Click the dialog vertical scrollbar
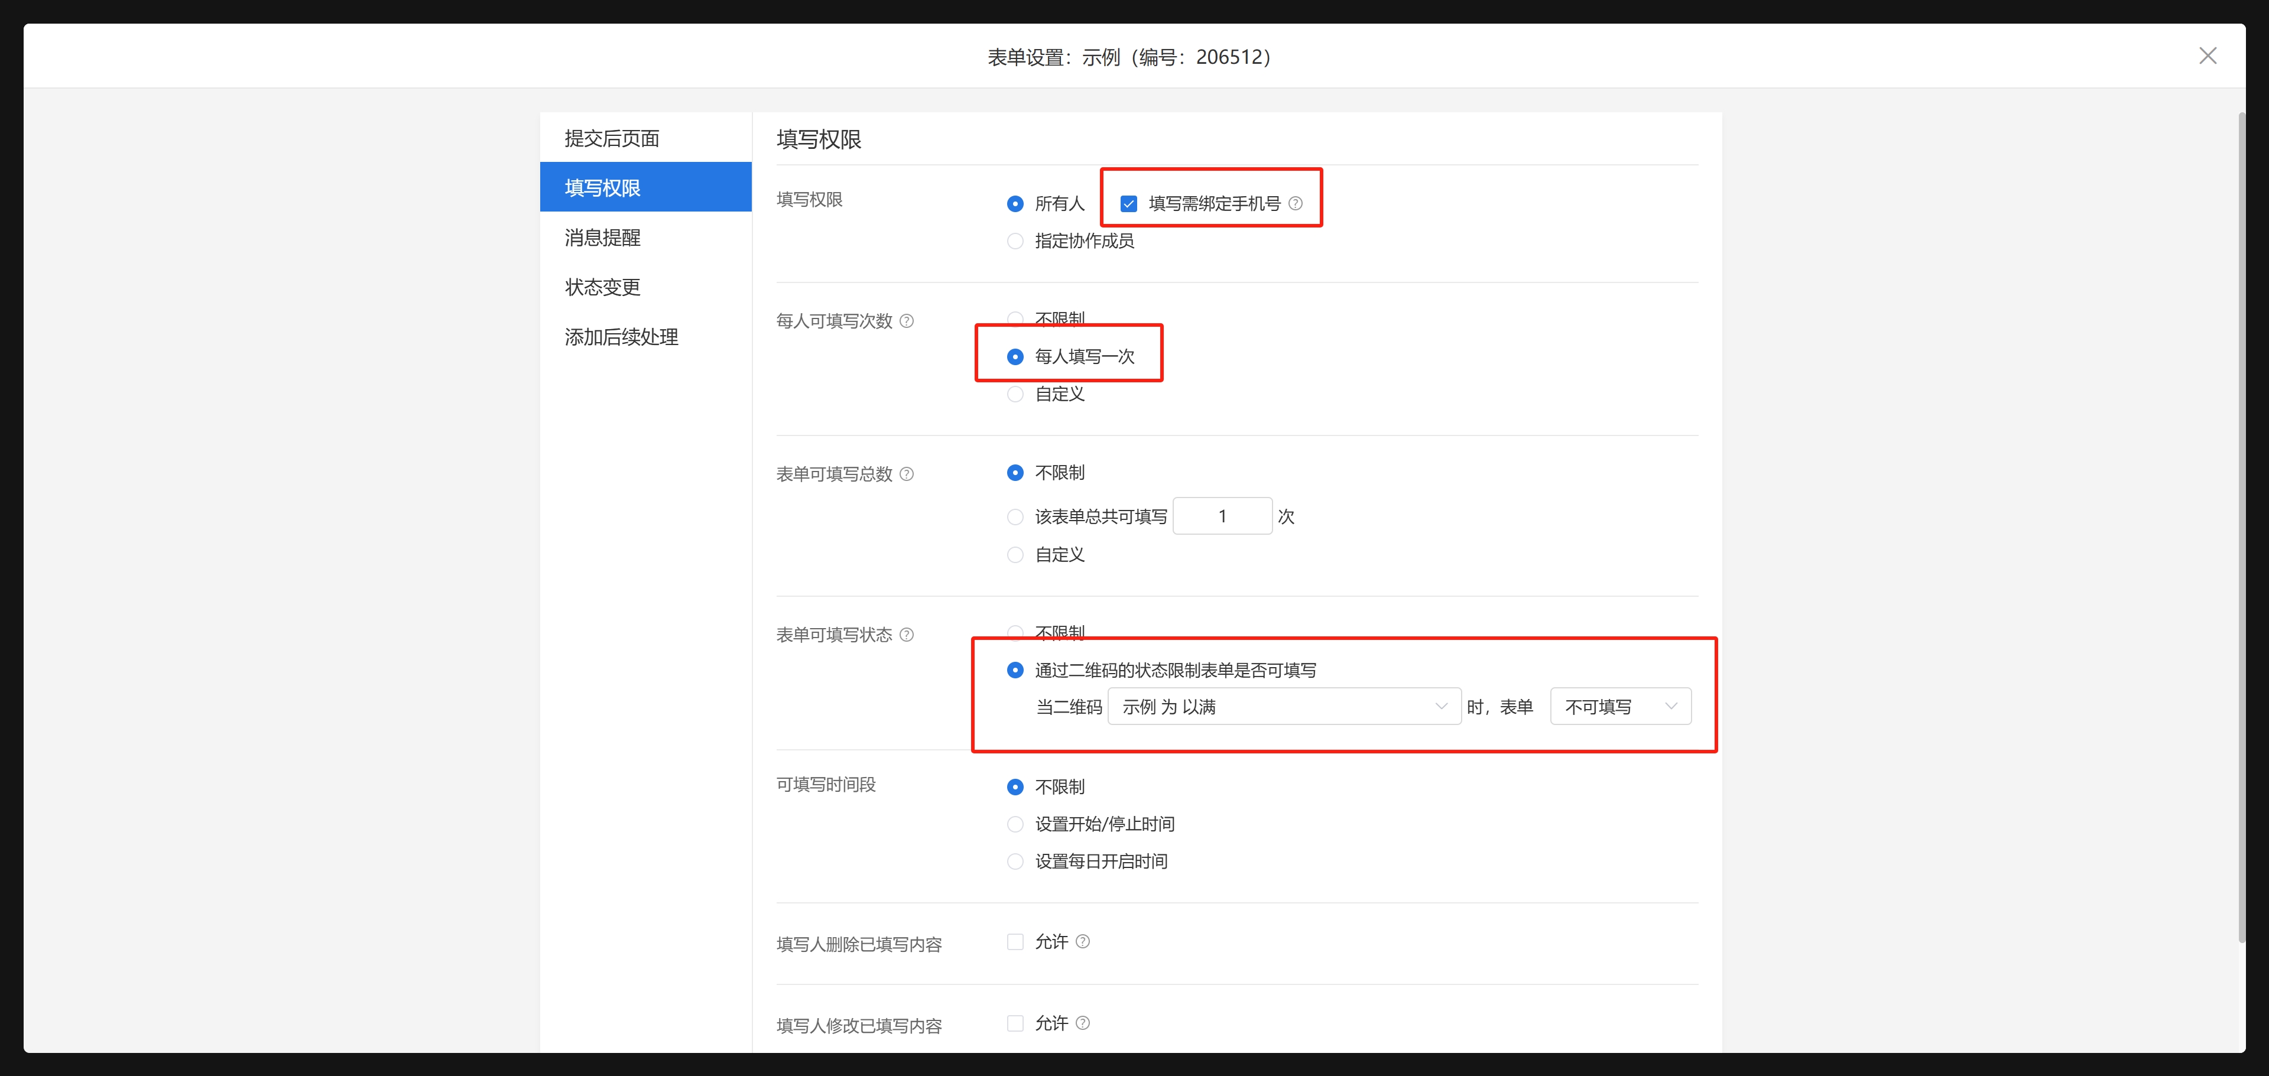Screen dimensions: 2269x1076 click(x=2242, y=528)
